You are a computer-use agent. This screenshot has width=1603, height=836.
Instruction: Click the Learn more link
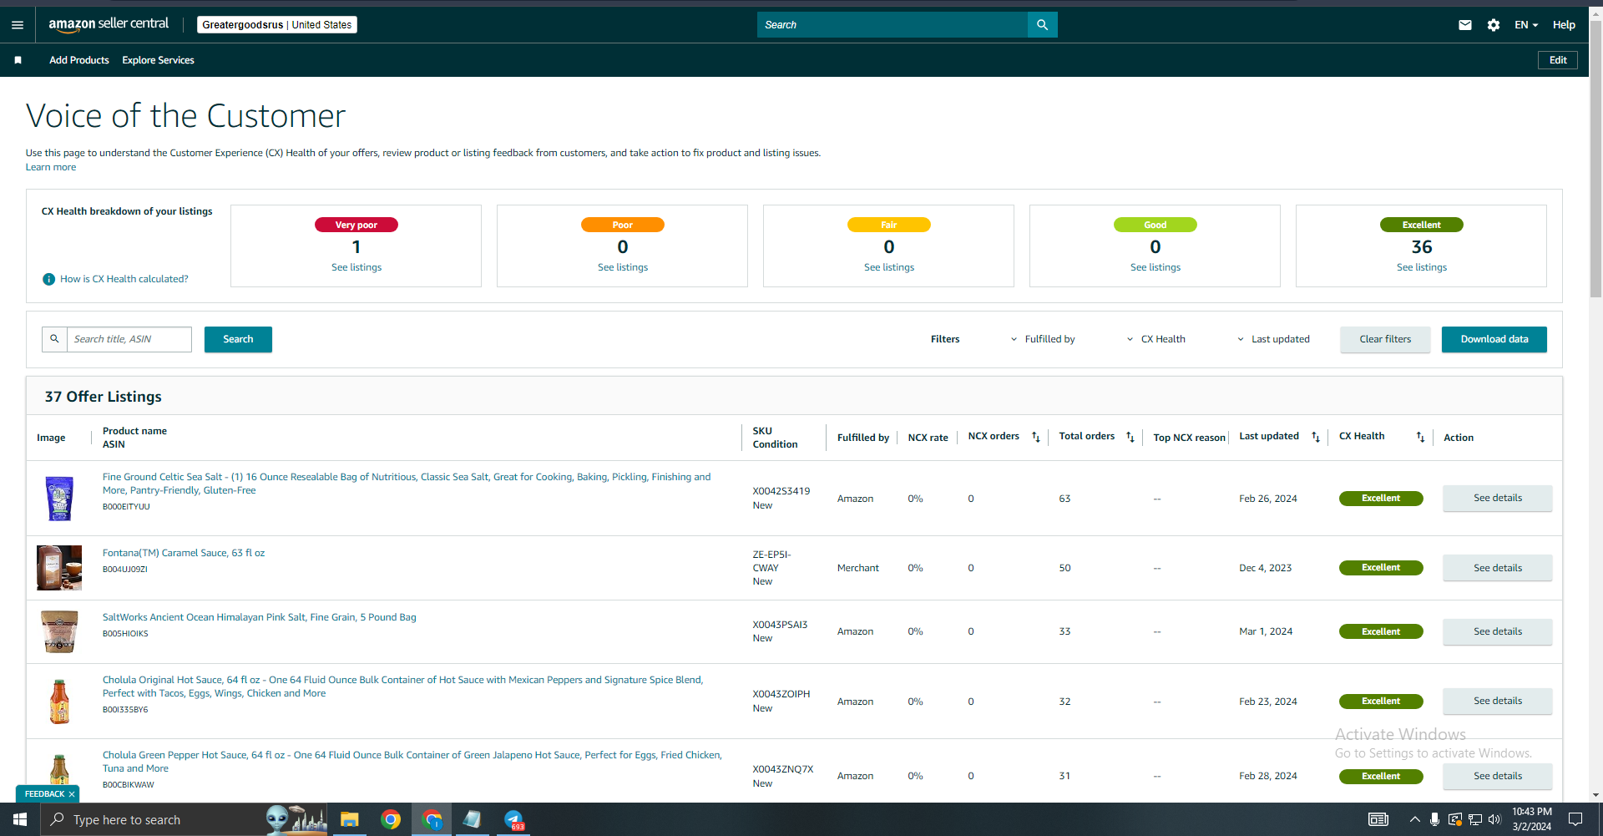click(x=51, y=167)
